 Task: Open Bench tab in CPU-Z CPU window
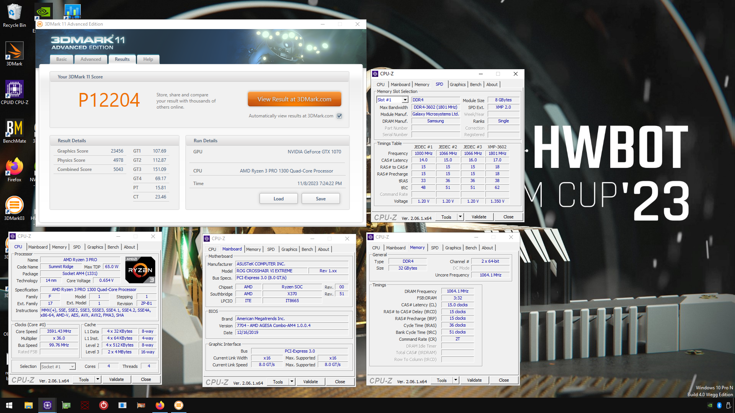[x=113, y=247]
